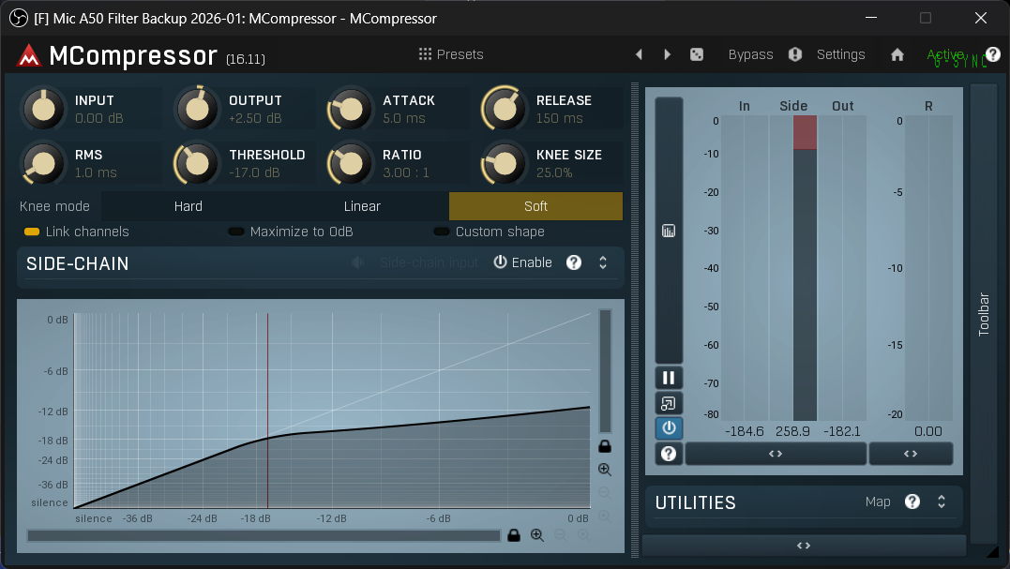Open SIDE-CHAIN panel help
The height and width of the screenshot is (569, 1010).
coord(573,262)
